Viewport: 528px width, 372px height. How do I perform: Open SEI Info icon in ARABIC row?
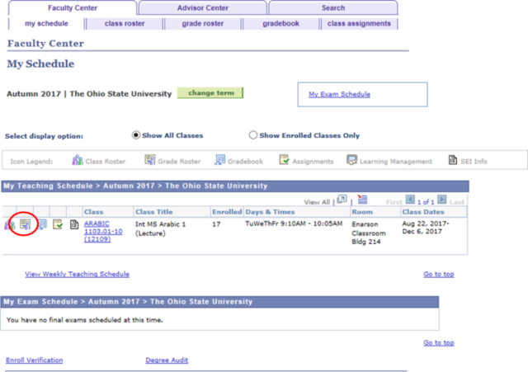tap(74, 224)
